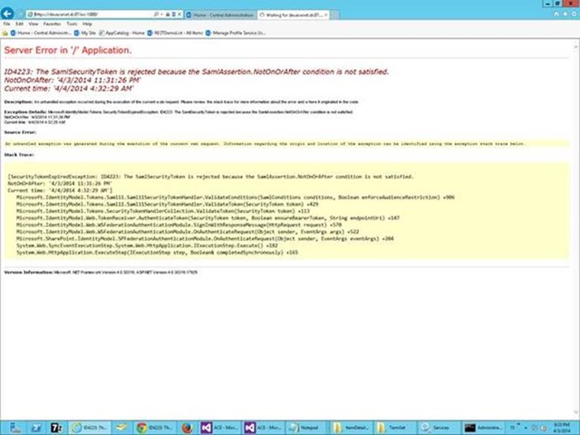Open Server Manager from the taskbar

click(14, 428)
